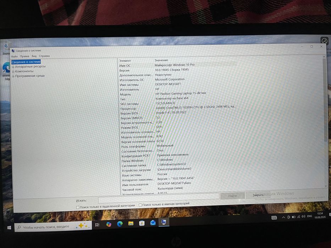Click scrollbar up arrow in details pane

click(324, 57)
